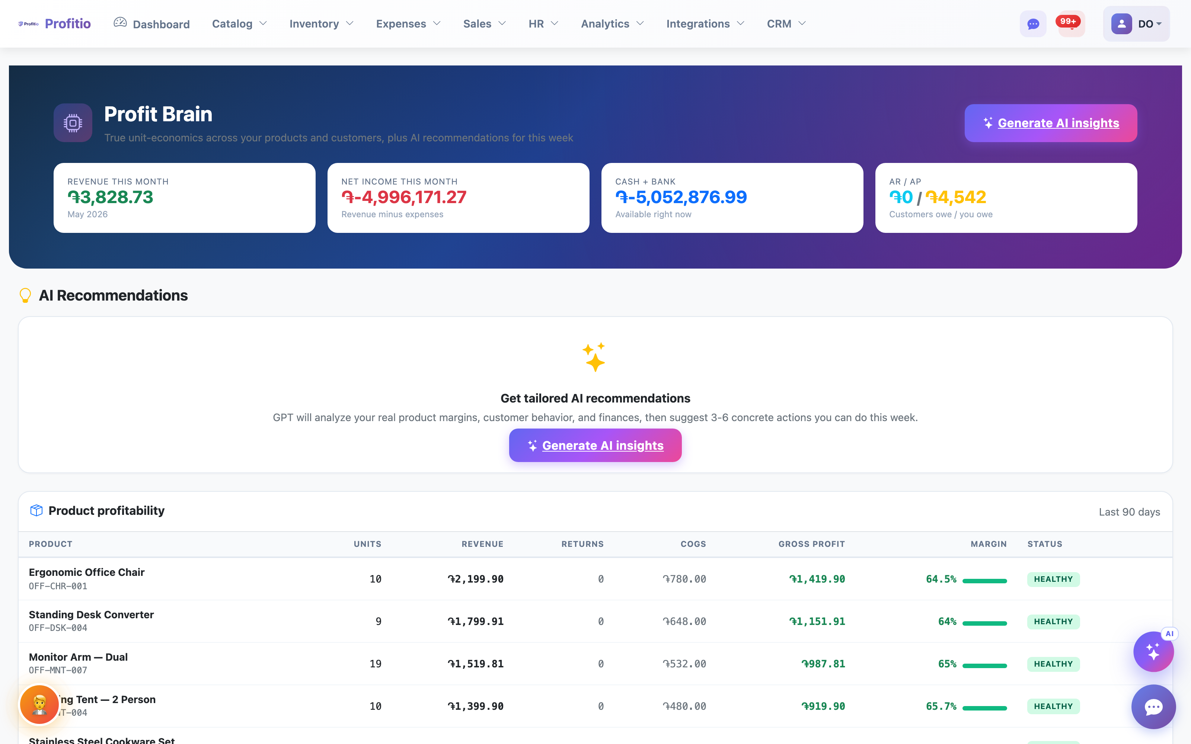This screenshot has height=744, width=1191.
Task: Click the Profit Brain heading
Action: pyautogui.click(x=158, y=114)
